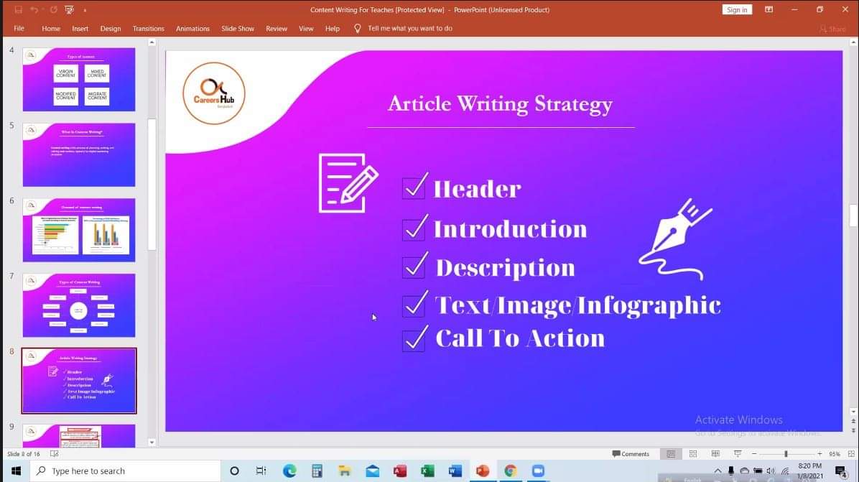Open Customize Quick Access Toolbar dropdown
The image size is (859, 482).
coord(85,10)
